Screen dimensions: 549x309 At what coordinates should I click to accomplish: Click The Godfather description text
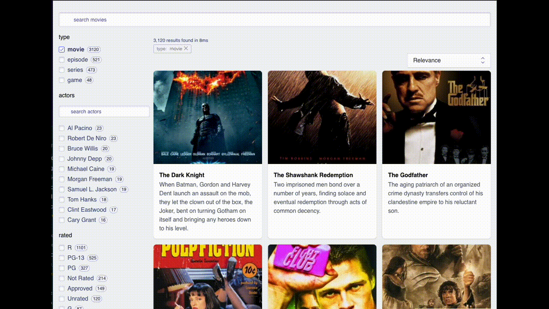pyautogui.click(x=435, y=198)
